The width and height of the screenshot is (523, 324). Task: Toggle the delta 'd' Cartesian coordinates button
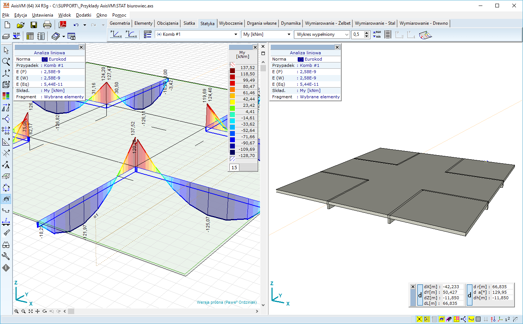point(420,295)
